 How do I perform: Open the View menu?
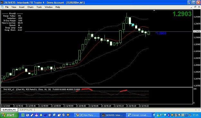[x=14, y=7]
